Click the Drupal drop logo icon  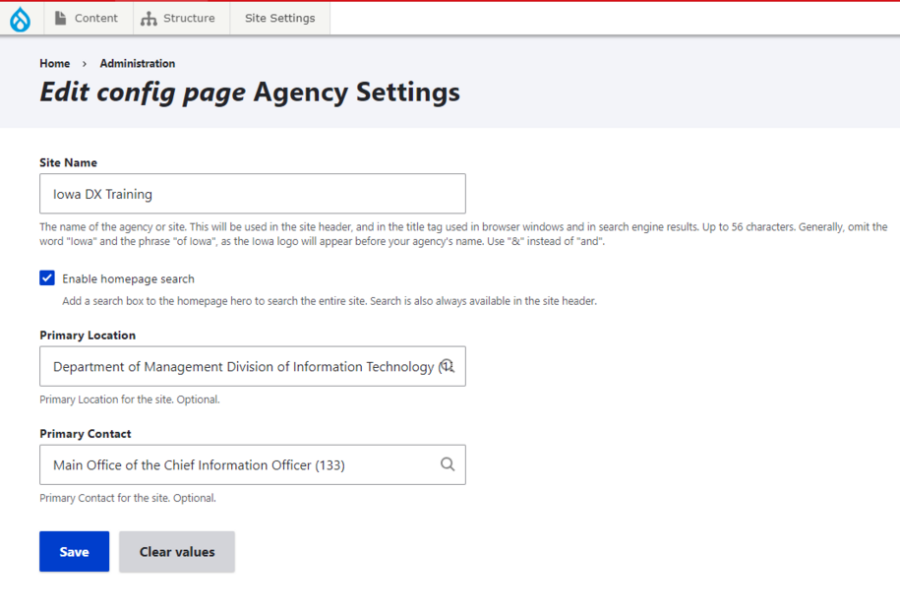point(20,19)
